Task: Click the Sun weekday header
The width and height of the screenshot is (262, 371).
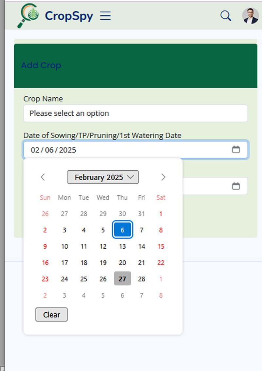Action: [x=45, y=198]
